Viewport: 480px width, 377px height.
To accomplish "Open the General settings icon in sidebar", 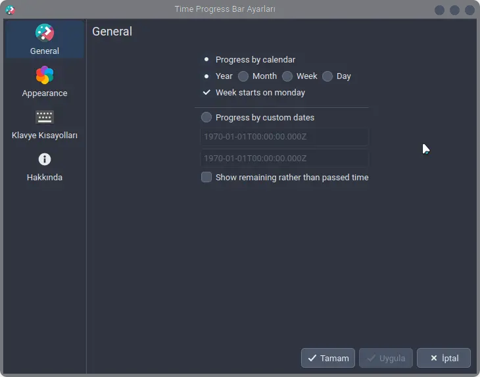I will click(45, 32).
